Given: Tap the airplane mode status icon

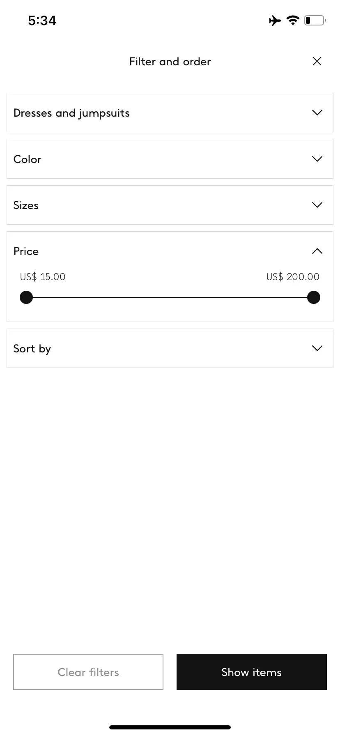Looking at the screenshot, I should [275, 20].
